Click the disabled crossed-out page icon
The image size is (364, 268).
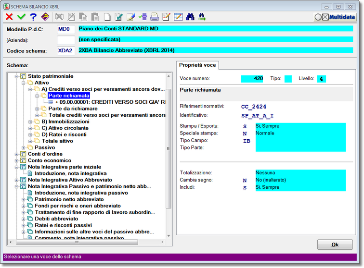(x=71, y=17)
